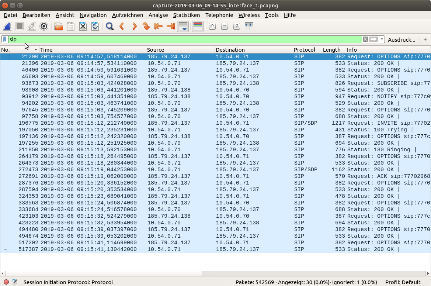Start capture with the shark fin icon
The width and height of the screenshot is (431, 286).
tap(8, 27)
